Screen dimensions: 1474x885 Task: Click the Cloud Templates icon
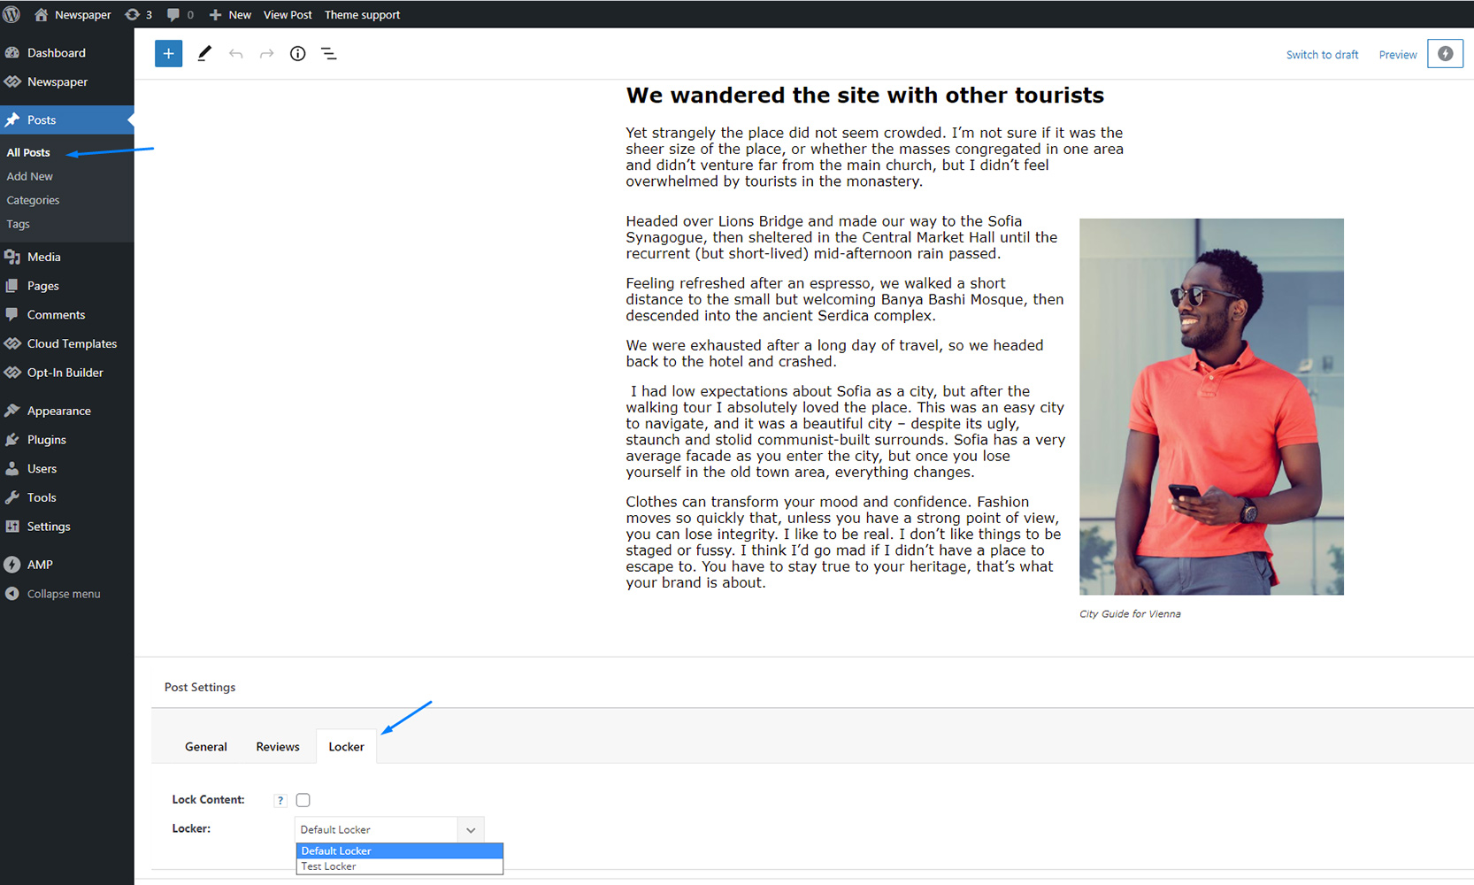pos(12,343)
